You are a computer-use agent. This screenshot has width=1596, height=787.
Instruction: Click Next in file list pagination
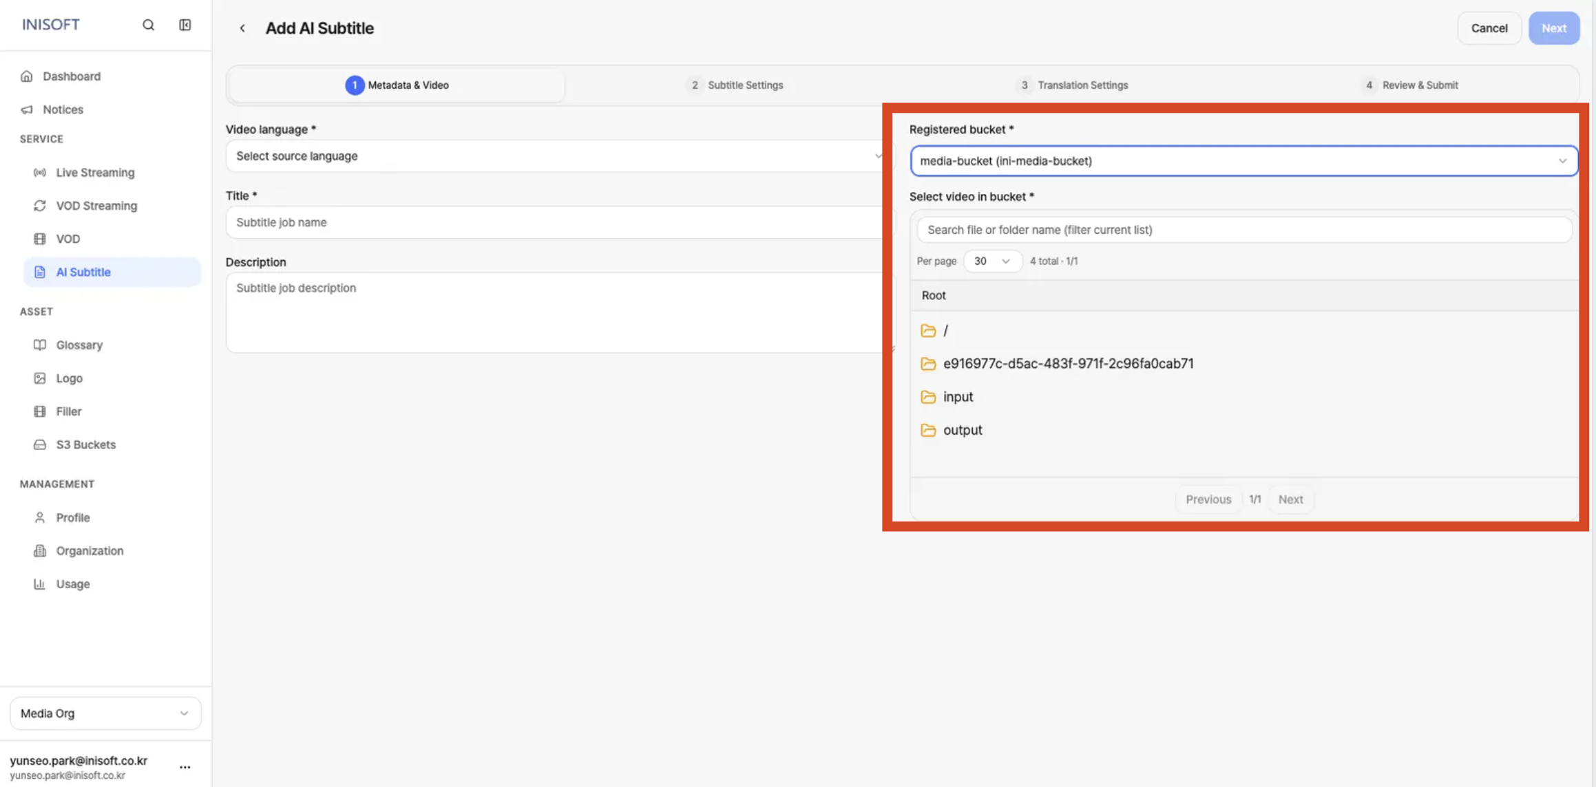(x=1290, y=499)
